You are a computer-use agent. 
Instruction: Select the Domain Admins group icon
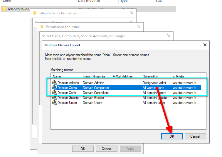click(x=55, y=83)
